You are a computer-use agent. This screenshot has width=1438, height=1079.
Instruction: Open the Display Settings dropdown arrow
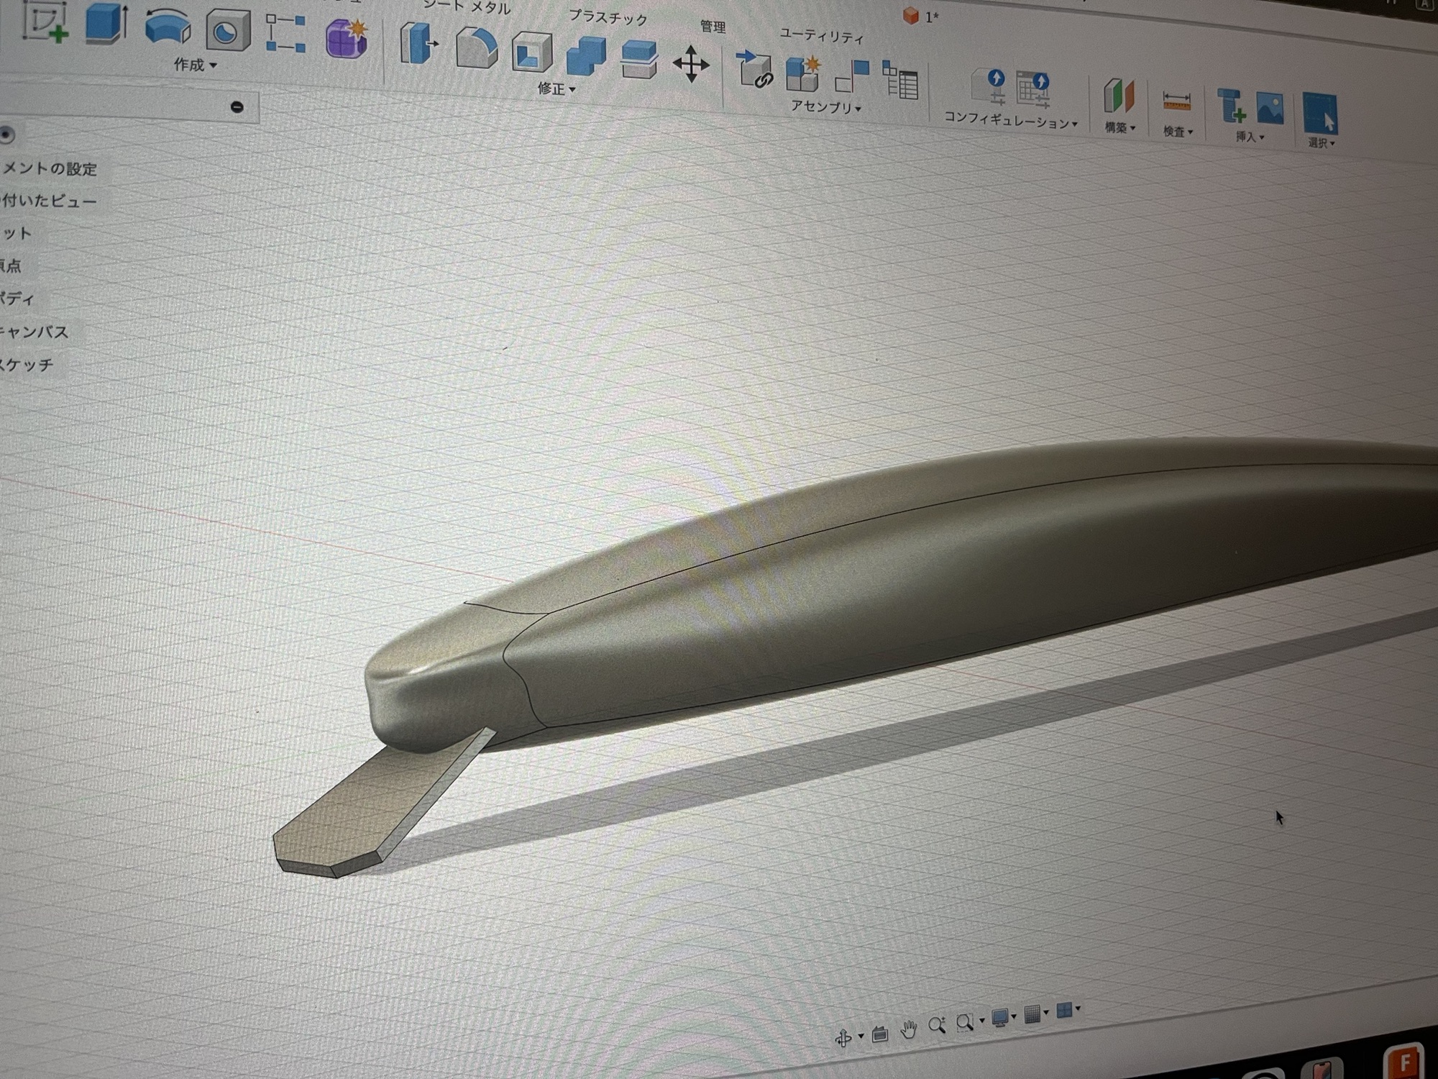(x=1014, y=1016)
